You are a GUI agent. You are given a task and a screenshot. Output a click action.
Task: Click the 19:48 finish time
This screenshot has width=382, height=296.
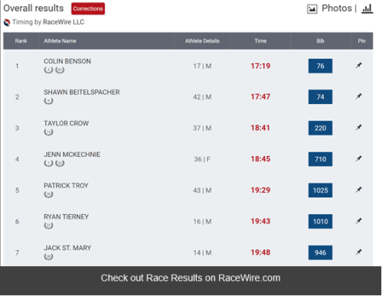pos(260,252)
